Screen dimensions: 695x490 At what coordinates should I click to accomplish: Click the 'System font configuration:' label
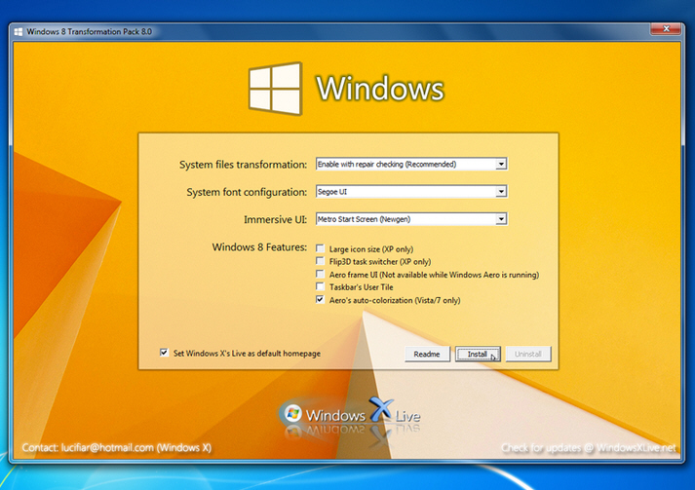tap(247, 192)
